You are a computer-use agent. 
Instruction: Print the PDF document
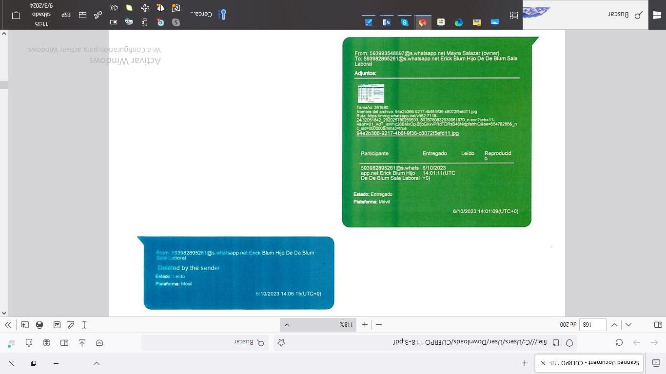tap(39, 325)
